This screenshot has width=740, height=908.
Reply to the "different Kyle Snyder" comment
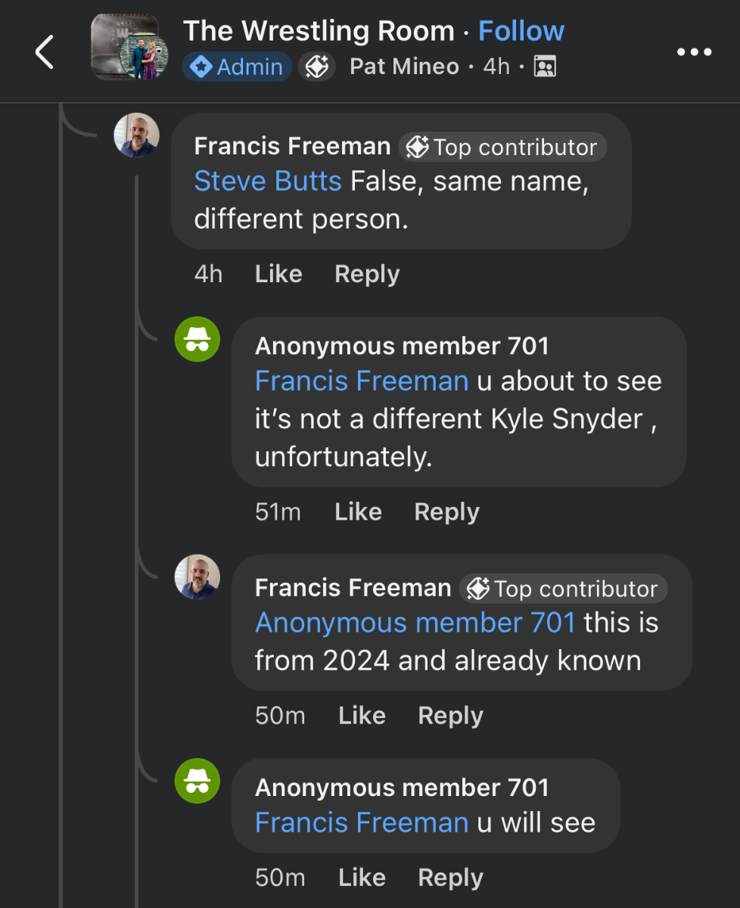[x=446, y=512]
